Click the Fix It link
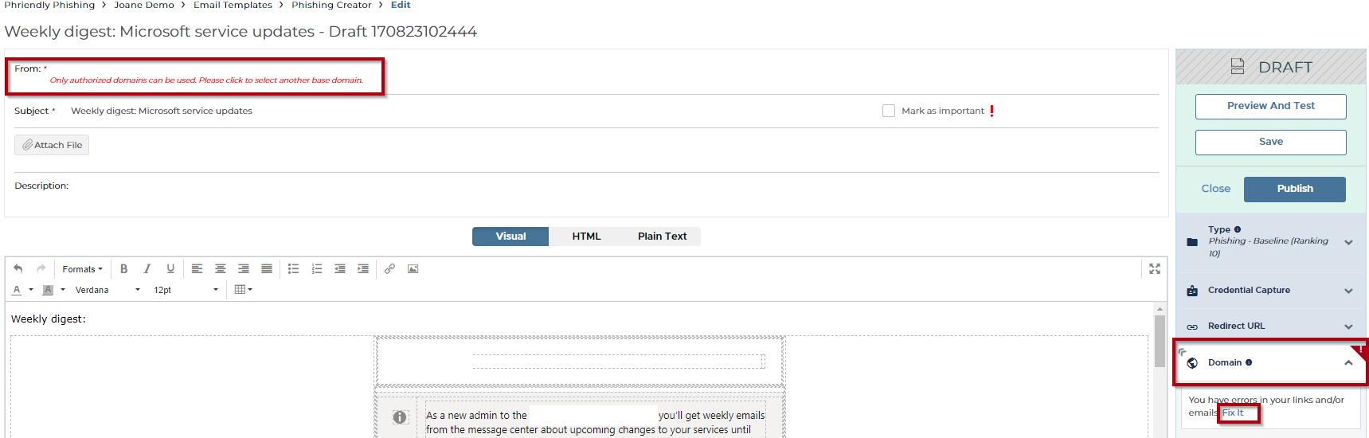Screen dimensions: 1369x438 pyautogui.click(x=1233, y=413)
